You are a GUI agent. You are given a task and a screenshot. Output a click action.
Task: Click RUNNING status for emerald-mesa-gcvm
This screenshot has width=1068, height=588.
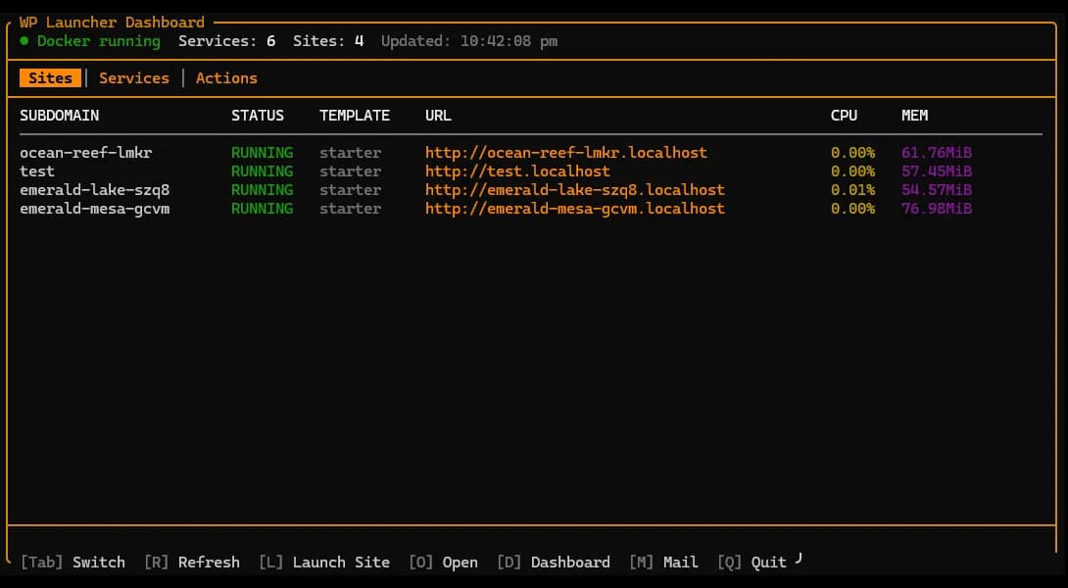[263, 209]
